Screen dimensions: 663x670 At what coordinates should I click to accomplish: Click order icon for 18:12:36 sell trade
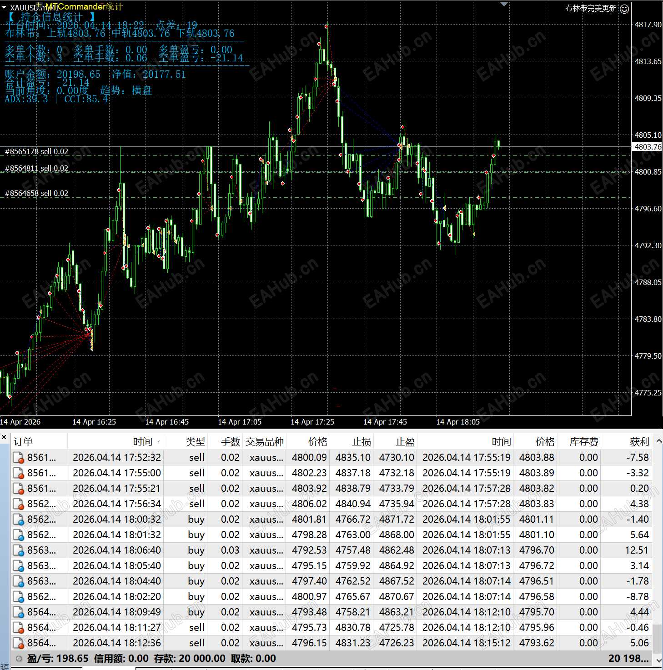click(x=19, y=643)
